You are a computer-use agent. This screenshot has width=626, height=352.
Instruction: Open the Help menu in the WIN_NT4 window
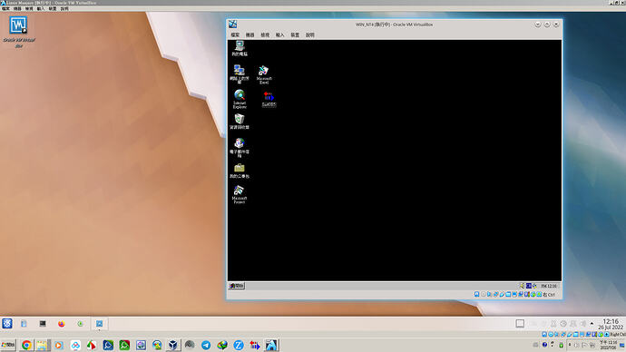[310, 35]
